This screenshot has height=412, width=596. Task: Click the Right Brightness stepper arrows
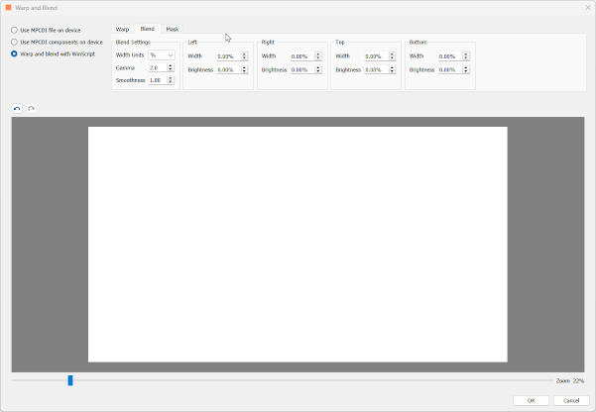[317, 70]
